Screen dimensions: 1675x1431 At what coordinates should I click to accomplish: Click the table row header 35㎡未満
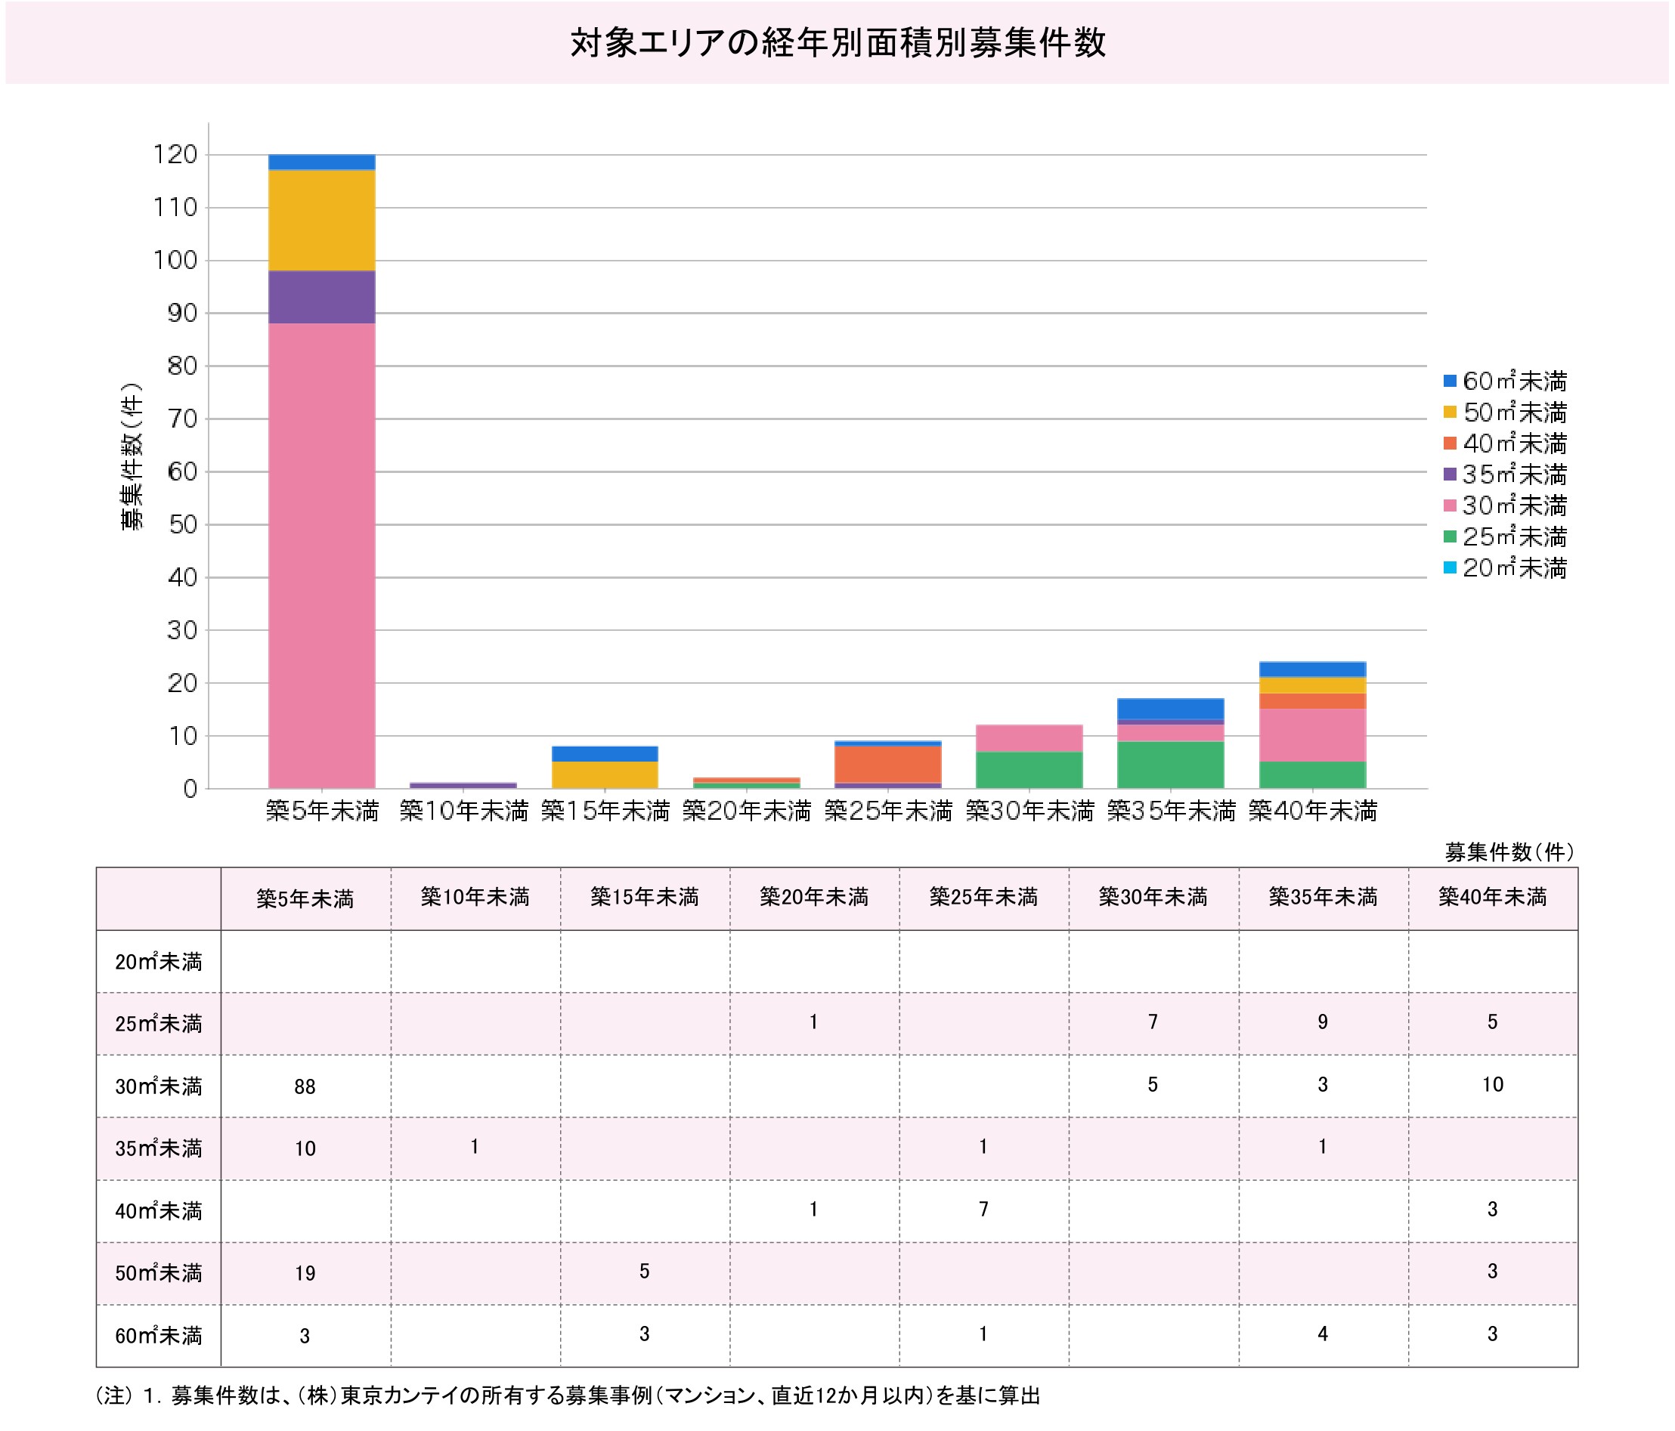point(159,1148)
